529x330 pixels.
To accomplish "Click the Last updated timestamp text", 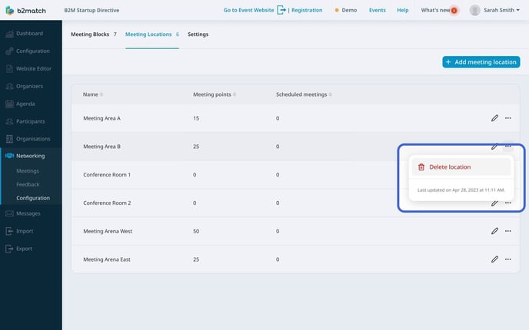I will pyautogui.click(x=461, y=190).
